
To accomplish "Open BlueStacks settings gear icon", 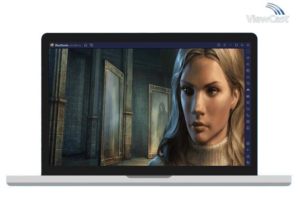I will point(248,143).
